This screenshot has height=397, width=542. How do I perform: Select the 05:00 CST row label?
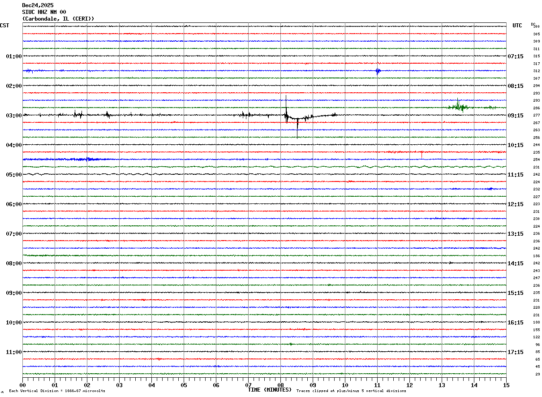coord(14,175)
